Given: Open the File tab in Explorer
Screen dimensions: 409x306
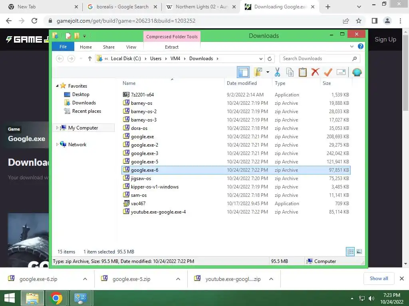Looking at the screenshot, I should [x=63, y=47].
